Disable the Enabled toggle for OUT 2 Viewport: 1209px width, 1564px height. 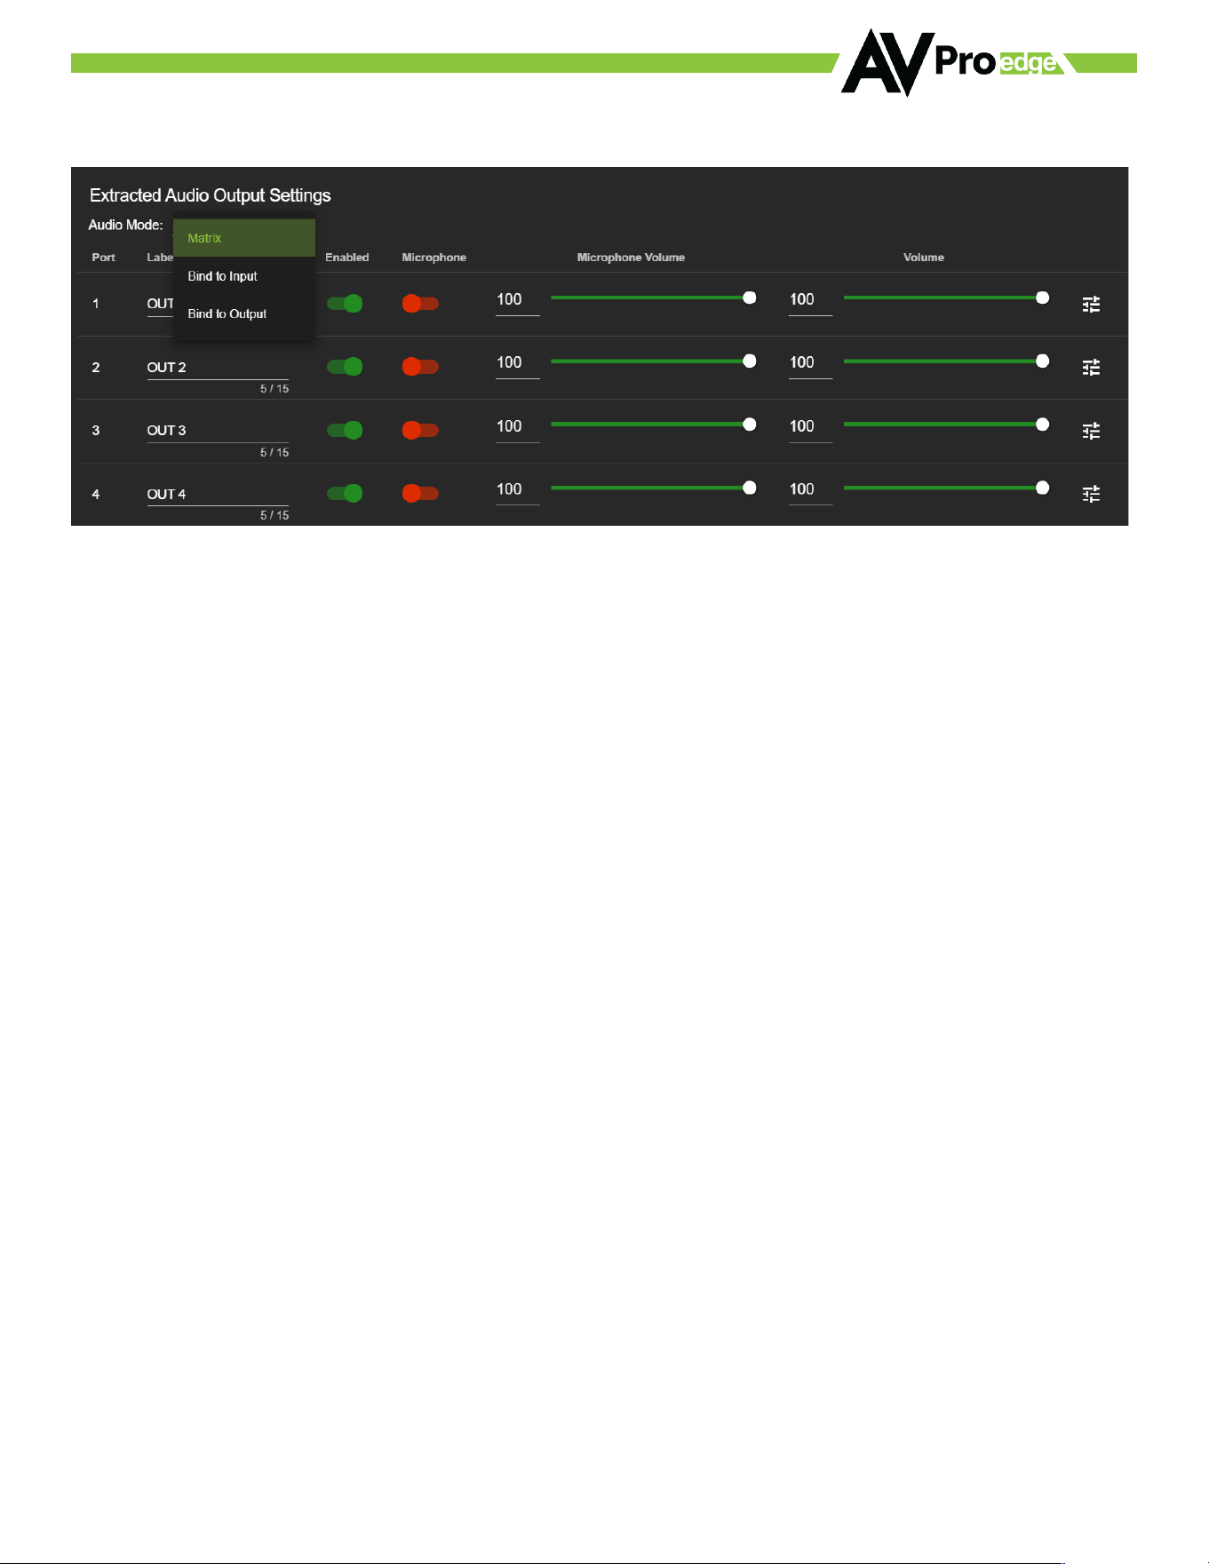pyautogui.click(x=345, y=367)
